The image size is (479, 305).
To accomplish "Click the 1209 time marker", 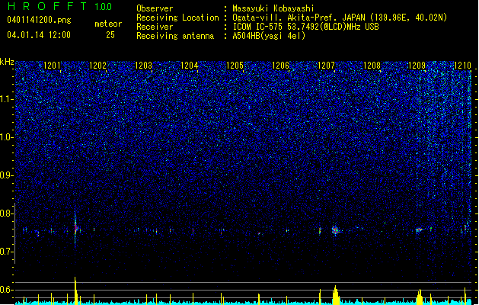I will (417, 66).
